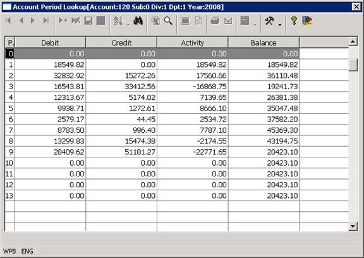
Task: Click the Debit column header
Action: pyautogui.click(x=50, y=42)
